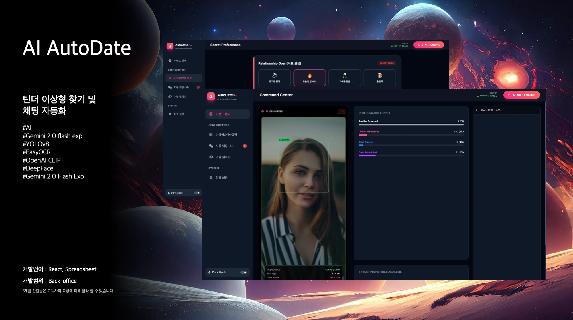This screenshot has height=320, width=573.
Task: Click the eye icon beside AI VISION FEED
Action: [x=263, y=112]
